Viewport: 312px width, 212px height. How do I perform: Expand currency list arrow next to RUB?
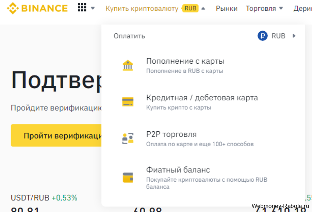pos(294,36)
